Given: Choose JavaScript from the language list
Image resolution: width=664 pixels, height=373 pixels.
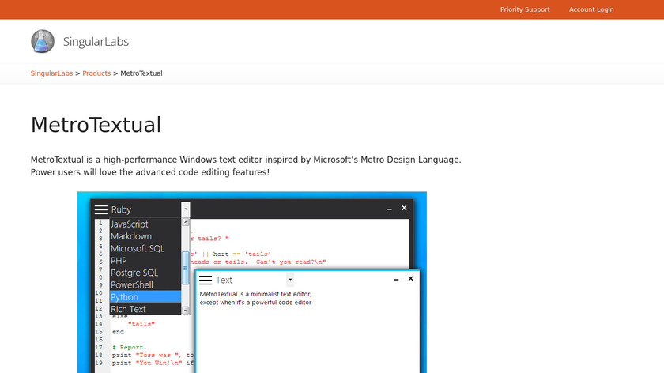Looking at the screenshot, I should pyautogui.click(x=130, y=224).
